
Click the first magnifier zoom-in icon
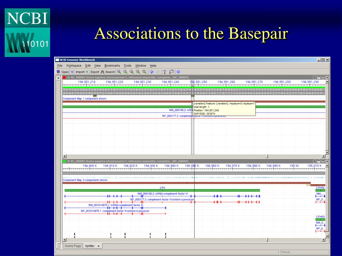[x=119, y=72]
